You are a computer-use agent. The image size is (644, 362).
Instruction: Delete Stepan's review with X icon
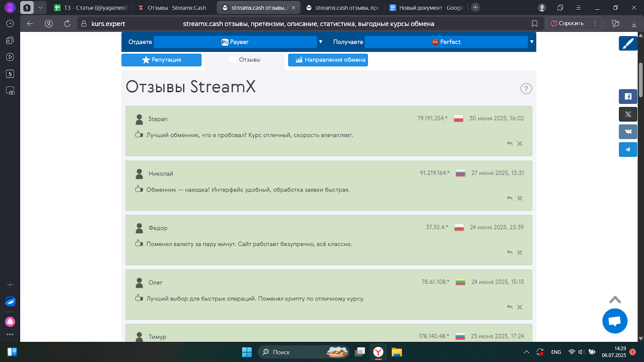coord(520,144)
